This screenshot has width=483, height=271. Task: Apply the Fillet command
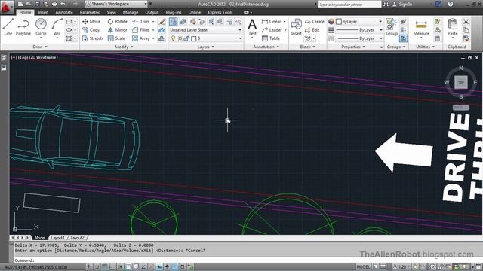[140, 30]
